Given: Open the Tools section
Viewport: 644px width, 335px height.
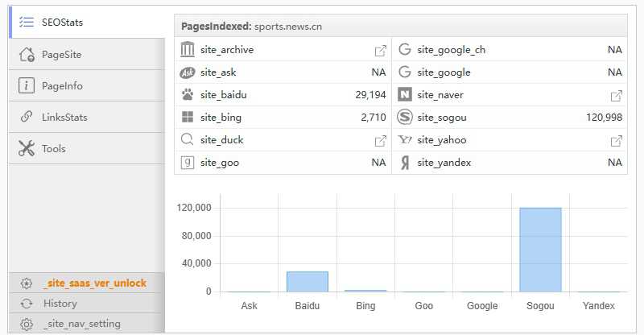Looking at the screenshot, I should coord(87,148).
